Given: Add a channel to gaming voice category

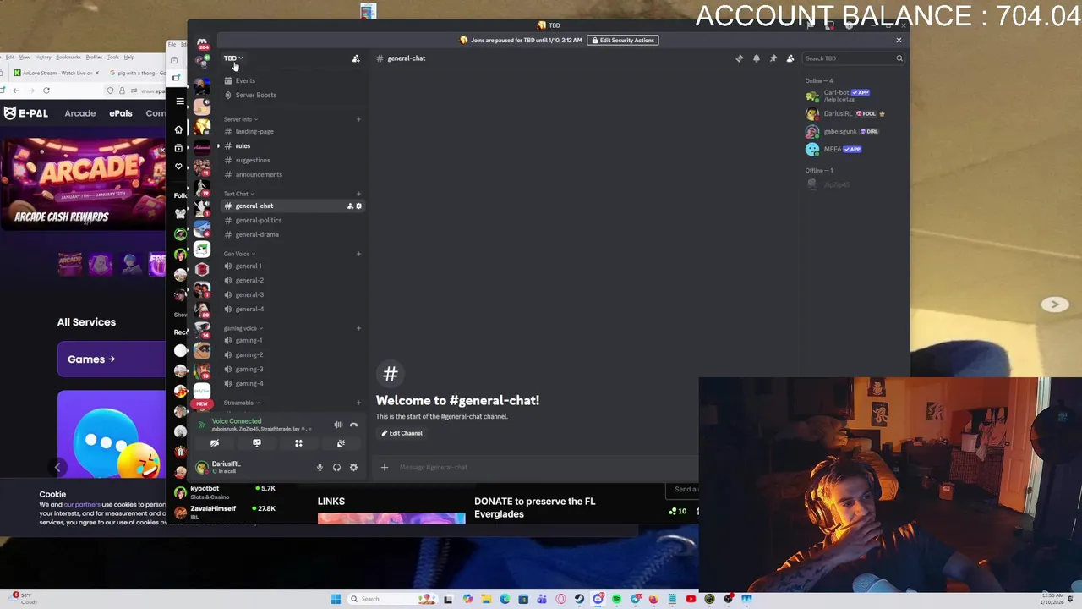Looking at the screenshot, I should 358,328.
